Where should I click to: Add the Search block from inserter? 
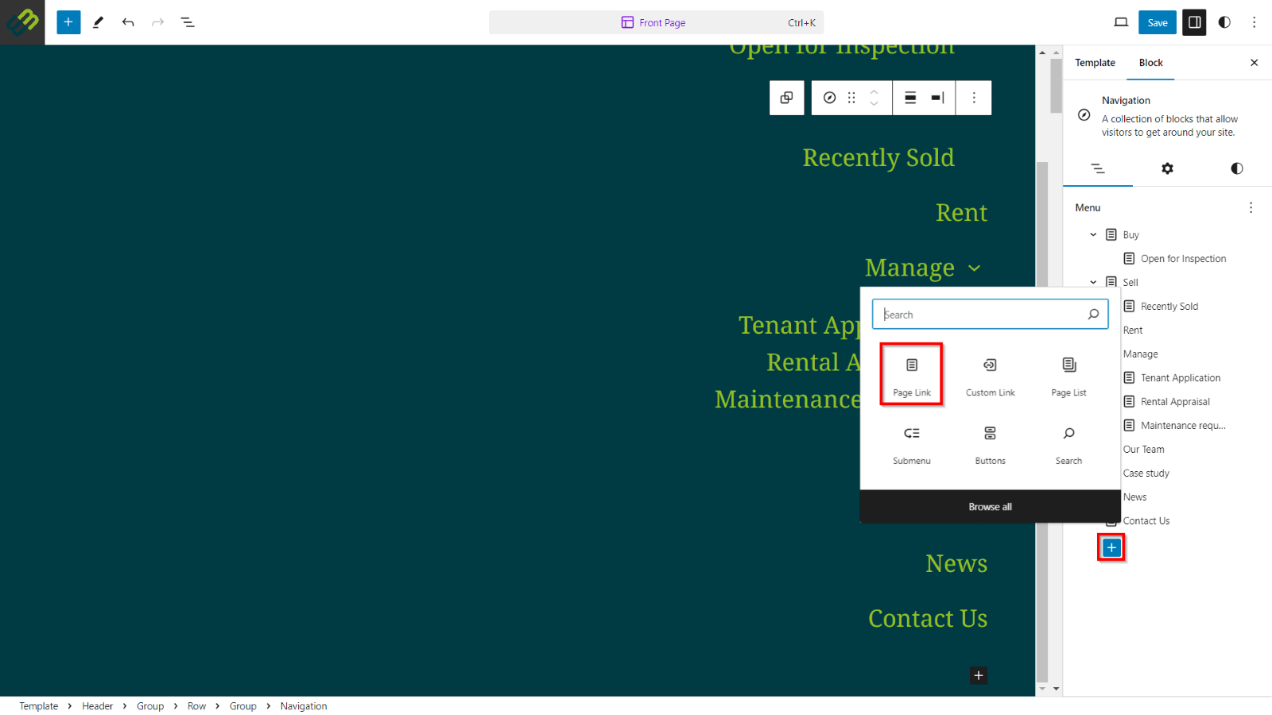click(x=1068, y=444)
